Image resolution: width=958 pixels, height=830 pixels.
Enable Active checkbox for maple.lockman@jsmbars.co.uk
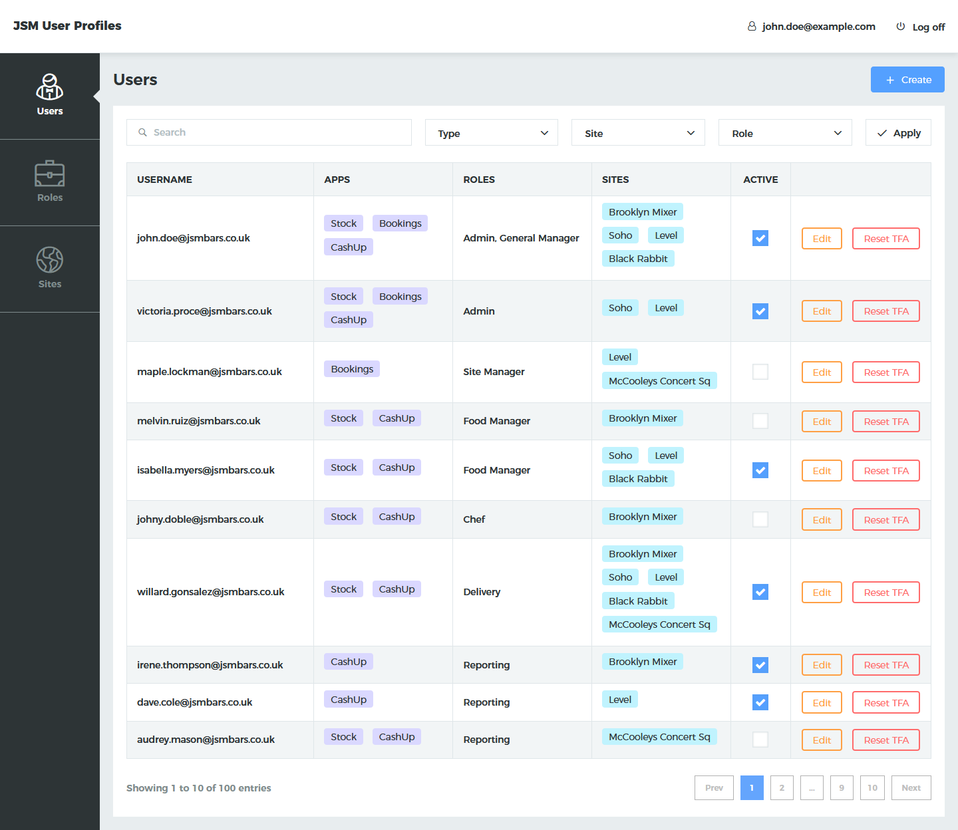click(760, 372)
